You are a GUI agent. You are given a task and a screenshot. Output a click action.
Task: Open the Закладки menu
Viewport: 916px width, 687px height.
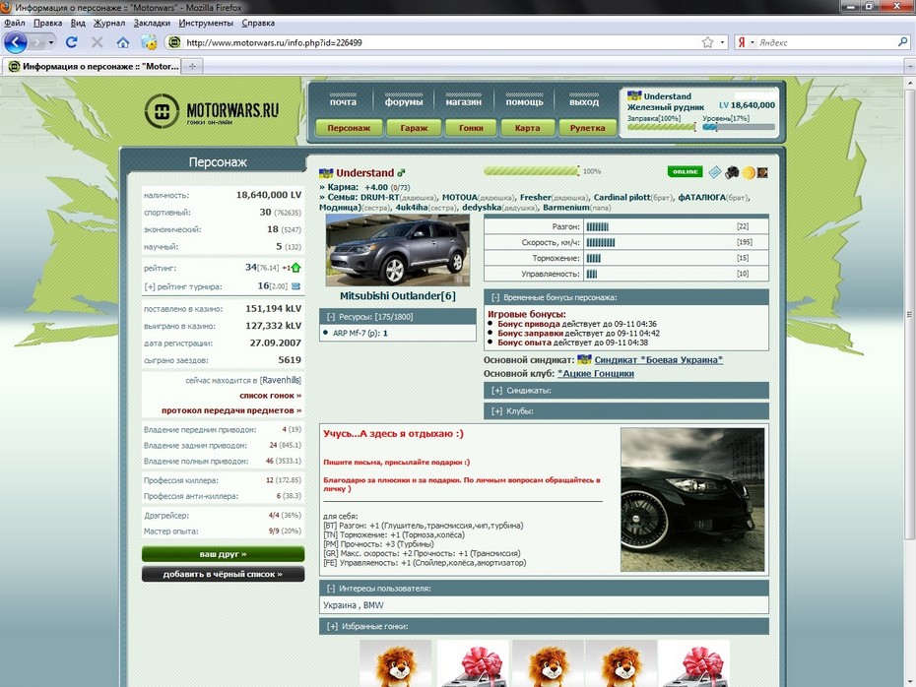pos(152,23)
